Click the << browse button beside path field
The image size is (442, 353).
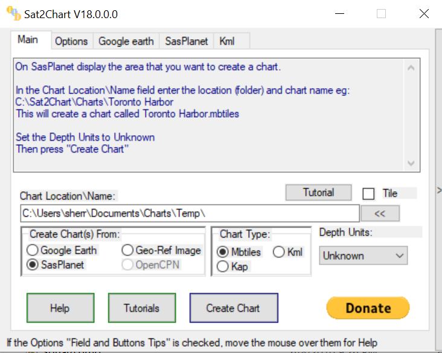click(x=380, y=214)
